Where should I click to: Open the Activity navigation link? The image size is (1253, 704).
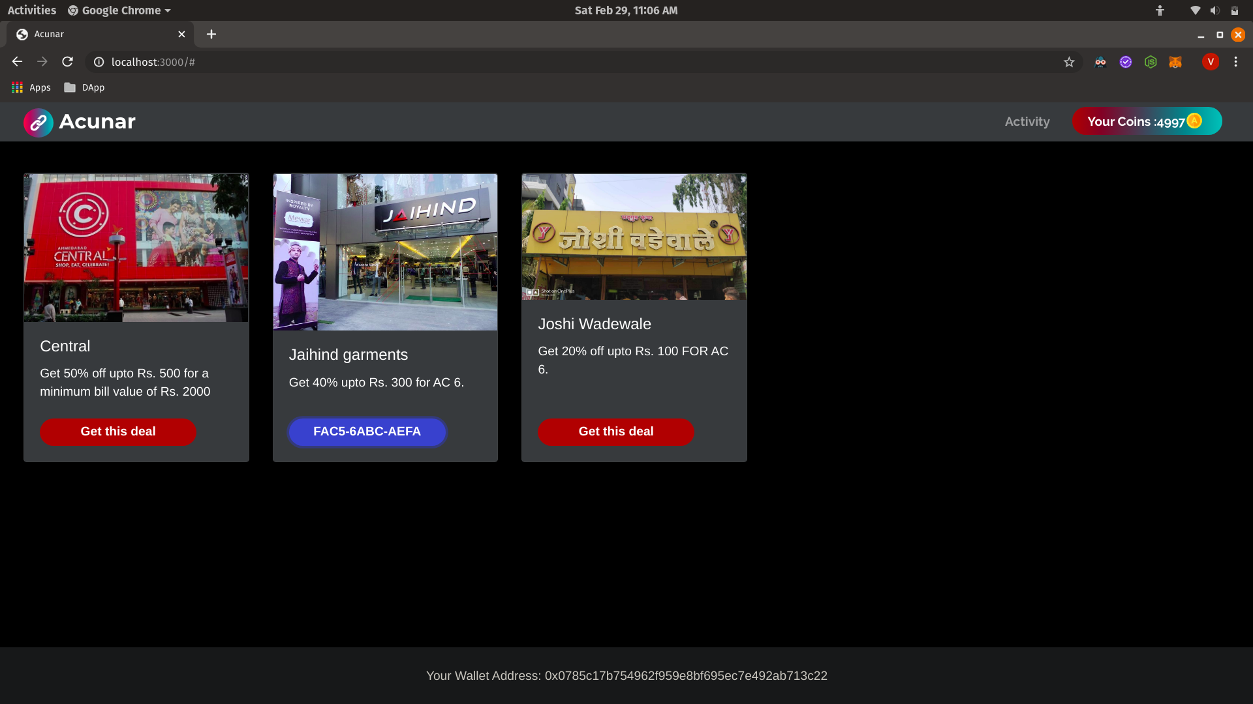point(1027,122)
